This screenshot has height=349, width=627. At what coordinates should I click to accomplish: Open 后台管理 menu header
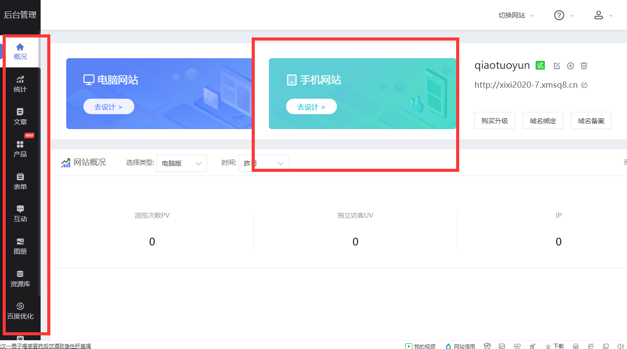click(x=20, y=15)
